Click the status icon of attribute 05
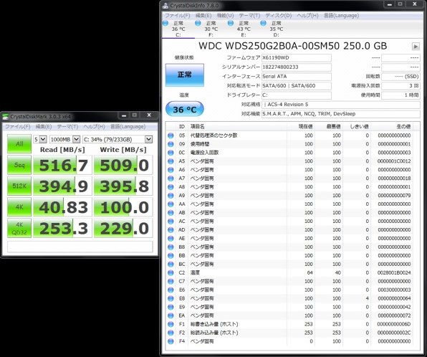The width and height of the screenshot is (427, 357). (x=171, y=135)
